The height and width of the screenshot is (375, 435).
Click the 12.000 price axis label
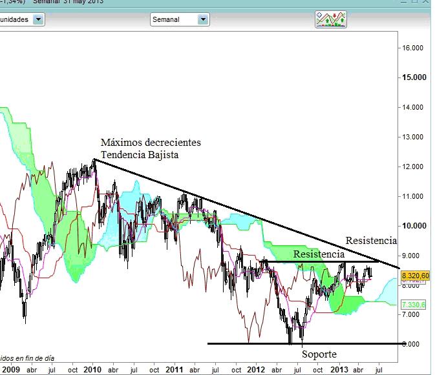[413, 167]
